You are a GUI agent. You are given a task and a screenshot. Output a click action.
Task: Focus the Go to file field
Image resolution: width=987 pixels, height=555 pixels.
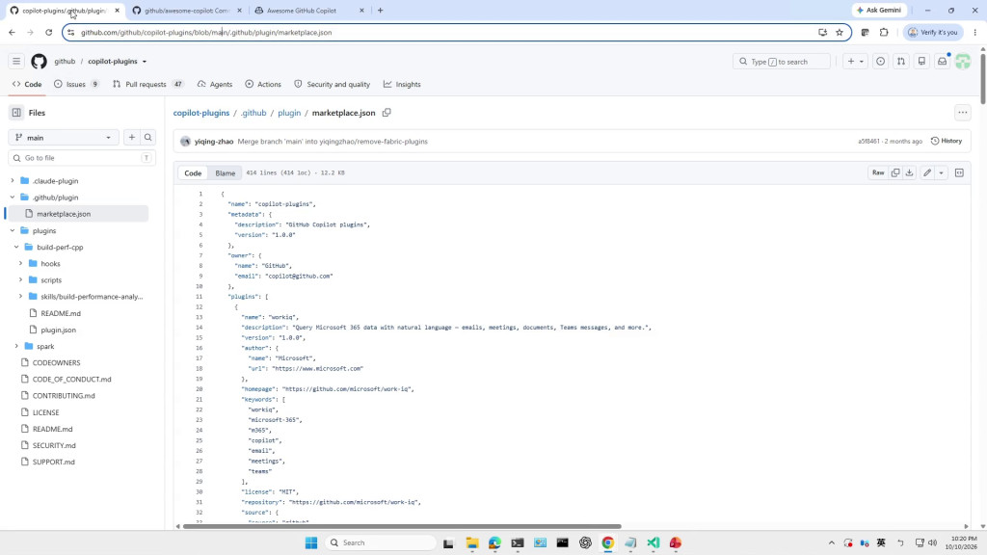[x=82, y=158]
